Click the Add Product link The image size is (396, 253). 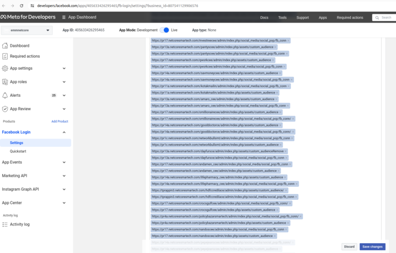click(60, 122)
